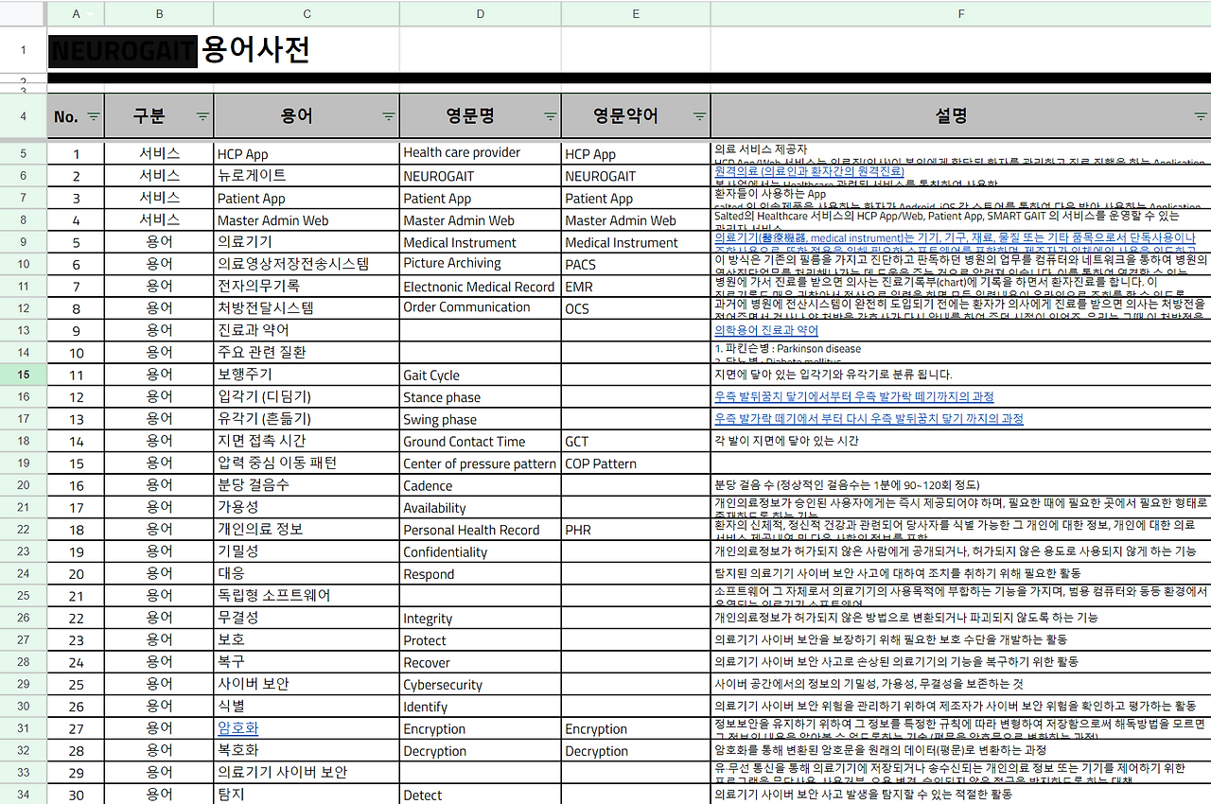Open the 우측 발뒤꿈치 닿기에서부터 link
The height and width of the screenshot is (804, 1211).
coord(854,396)
